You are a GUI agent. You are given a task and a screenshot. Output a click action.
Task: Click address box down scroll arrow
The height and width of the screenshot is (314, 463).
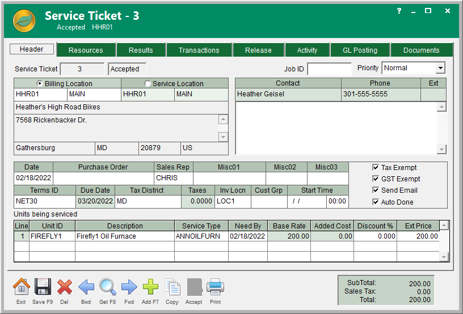tap(223, 137)
